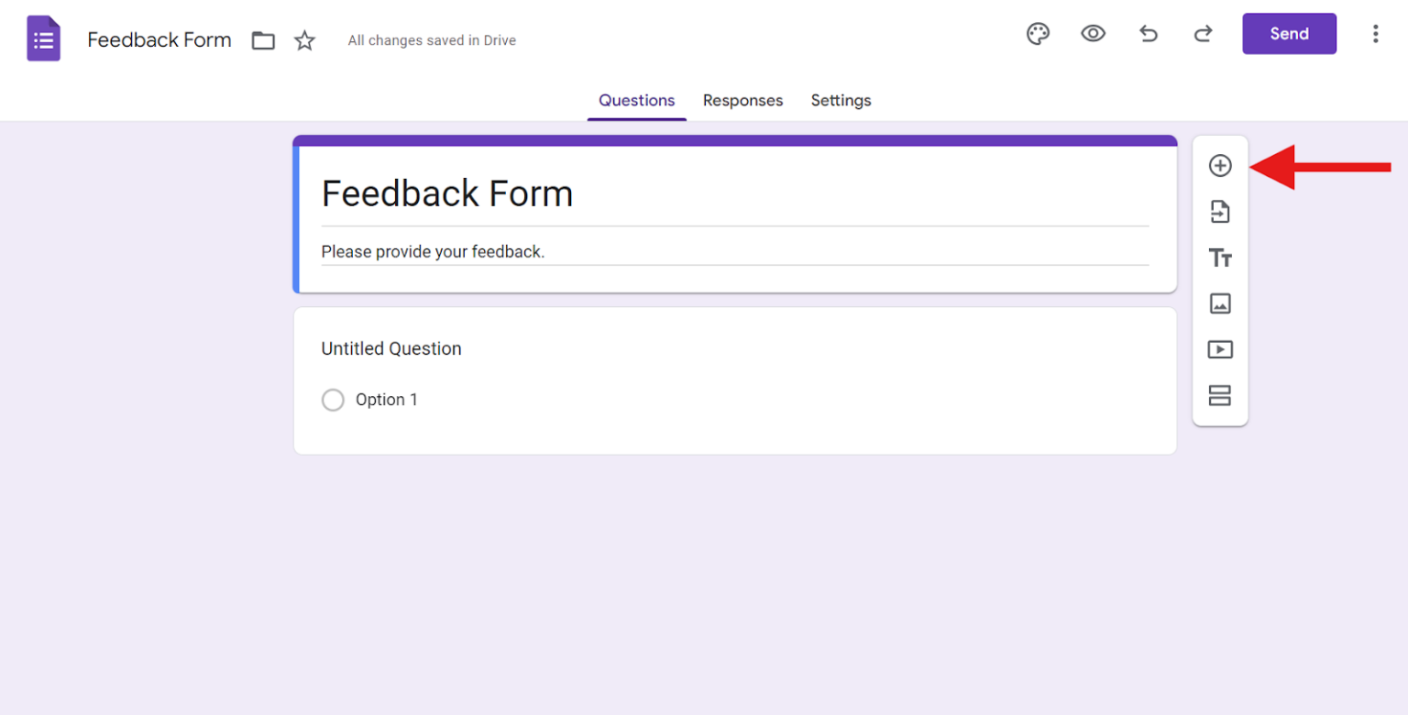Image resolution: width=1408 pixels, height=715 pixels.
Task: Click the Feedback Form title field
Action: pos(447,193)
